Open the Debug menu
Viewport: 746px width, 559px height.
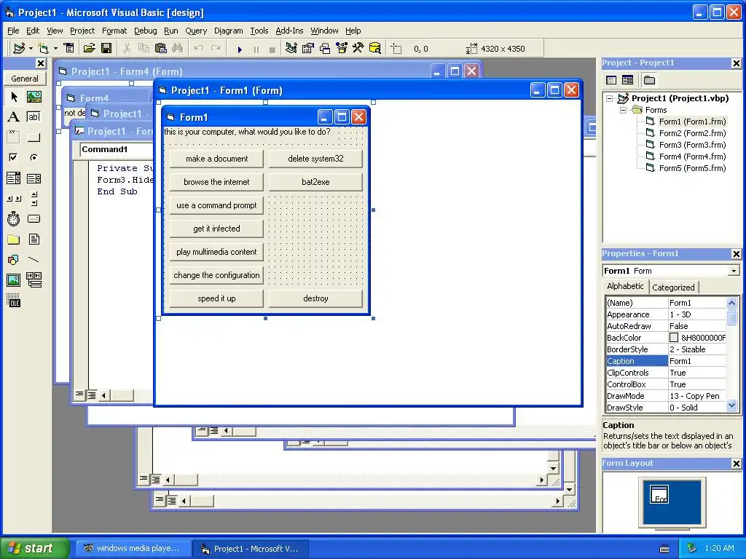pos(145,31)
